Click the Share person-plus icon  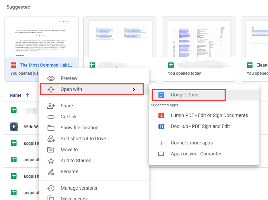pos(51,106)
